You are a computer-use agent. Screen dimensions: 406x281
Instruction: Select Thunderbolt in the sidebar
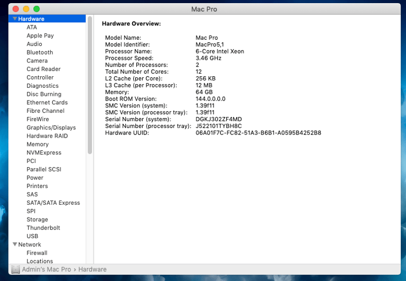click(x=43, y=228)
